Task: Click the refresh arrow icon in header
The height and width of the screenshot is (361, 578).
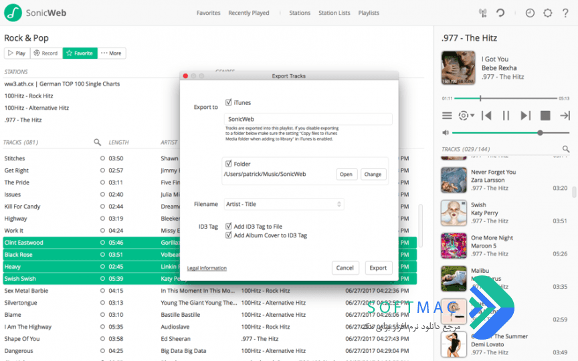Action: point(500,13)
